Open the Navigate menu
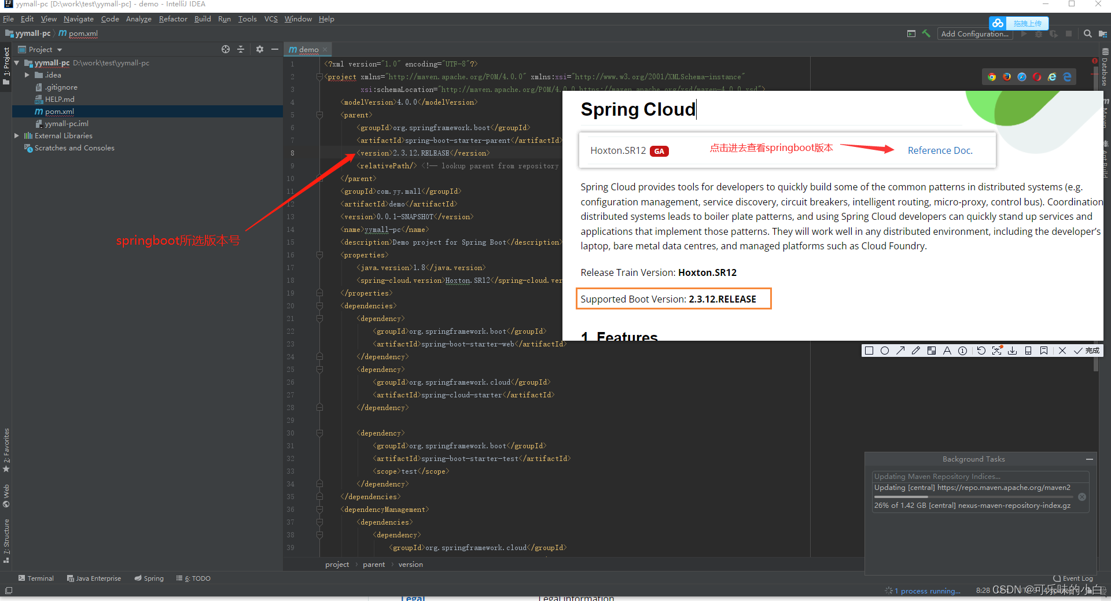This screenshot has width=1111, height=601. pyautogui.click(x=79, y=19)
